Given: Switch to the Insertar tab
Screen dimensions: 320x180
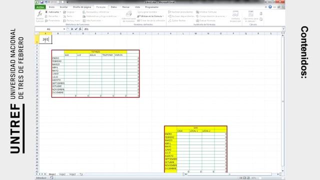Looking at the screenshot, I should [63, 7].
